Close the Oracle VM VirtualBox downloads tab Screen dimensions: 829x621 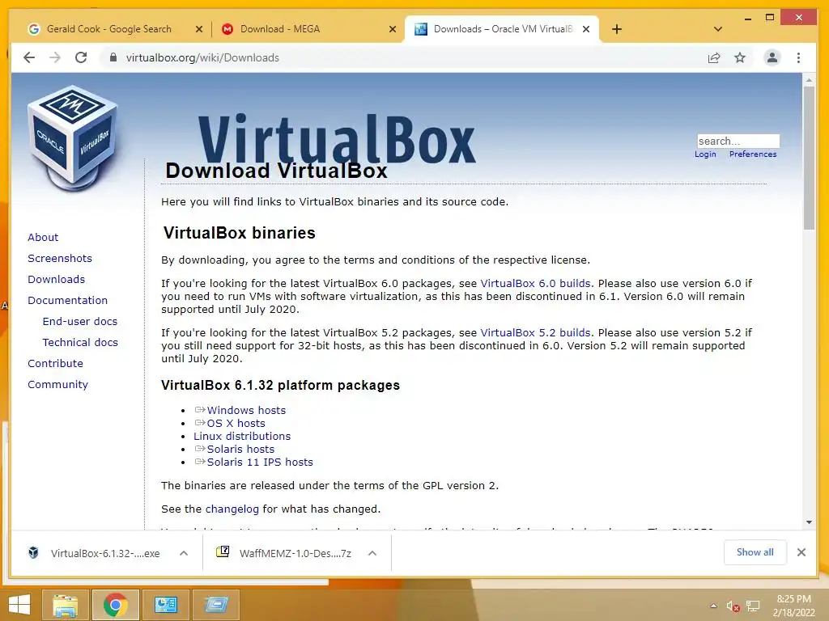[586, 29]
